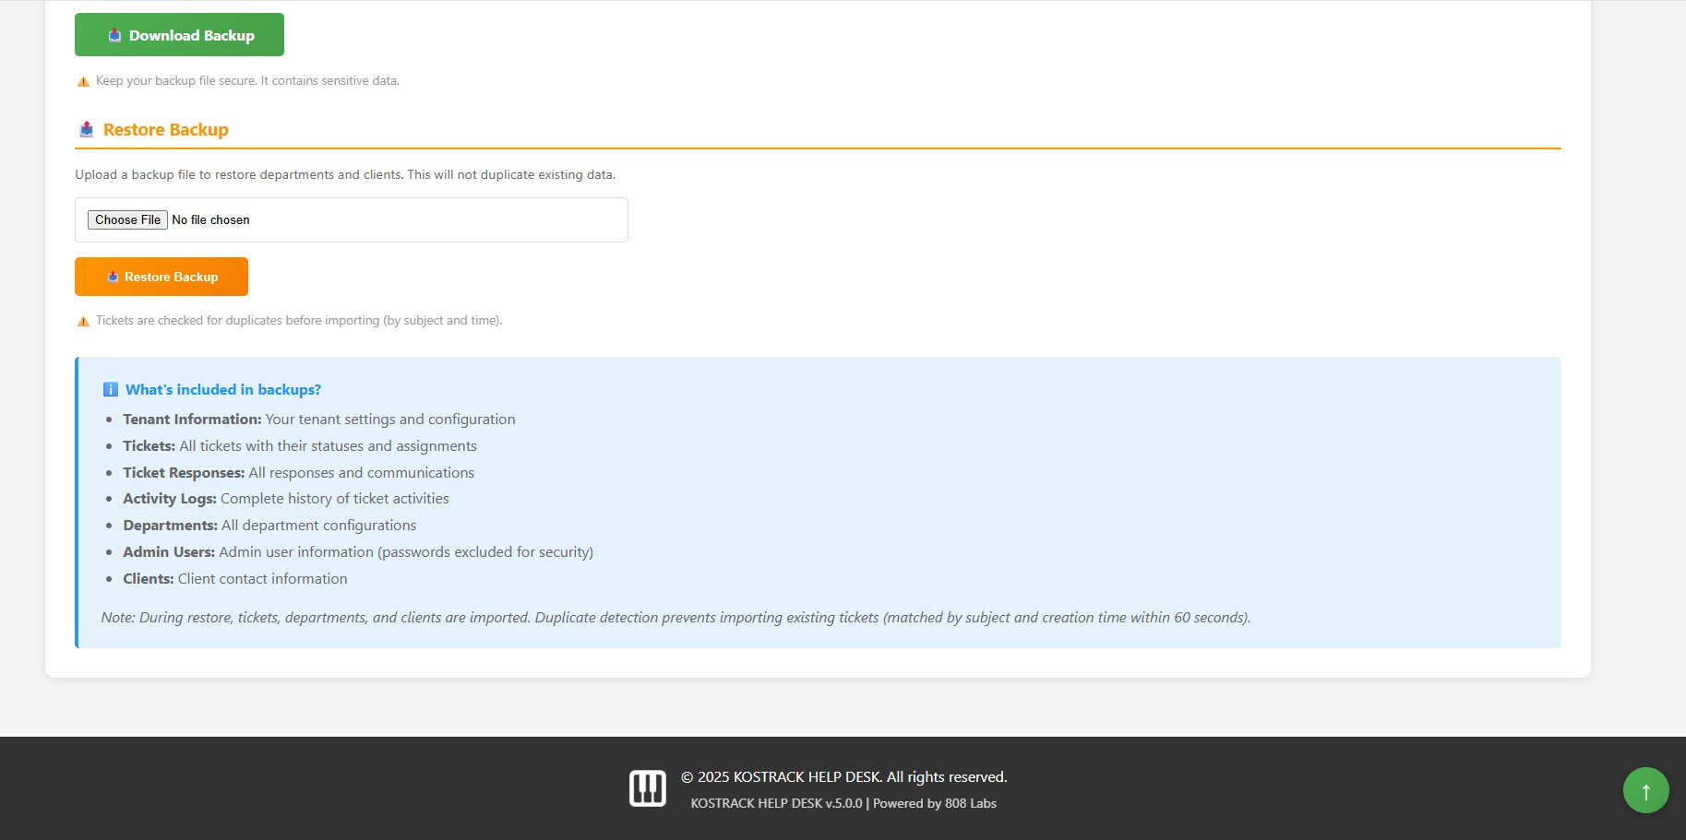The image size is (1686, 840).
Task: Click the warning triangle beside backup security notice
Action: (82, 81)
